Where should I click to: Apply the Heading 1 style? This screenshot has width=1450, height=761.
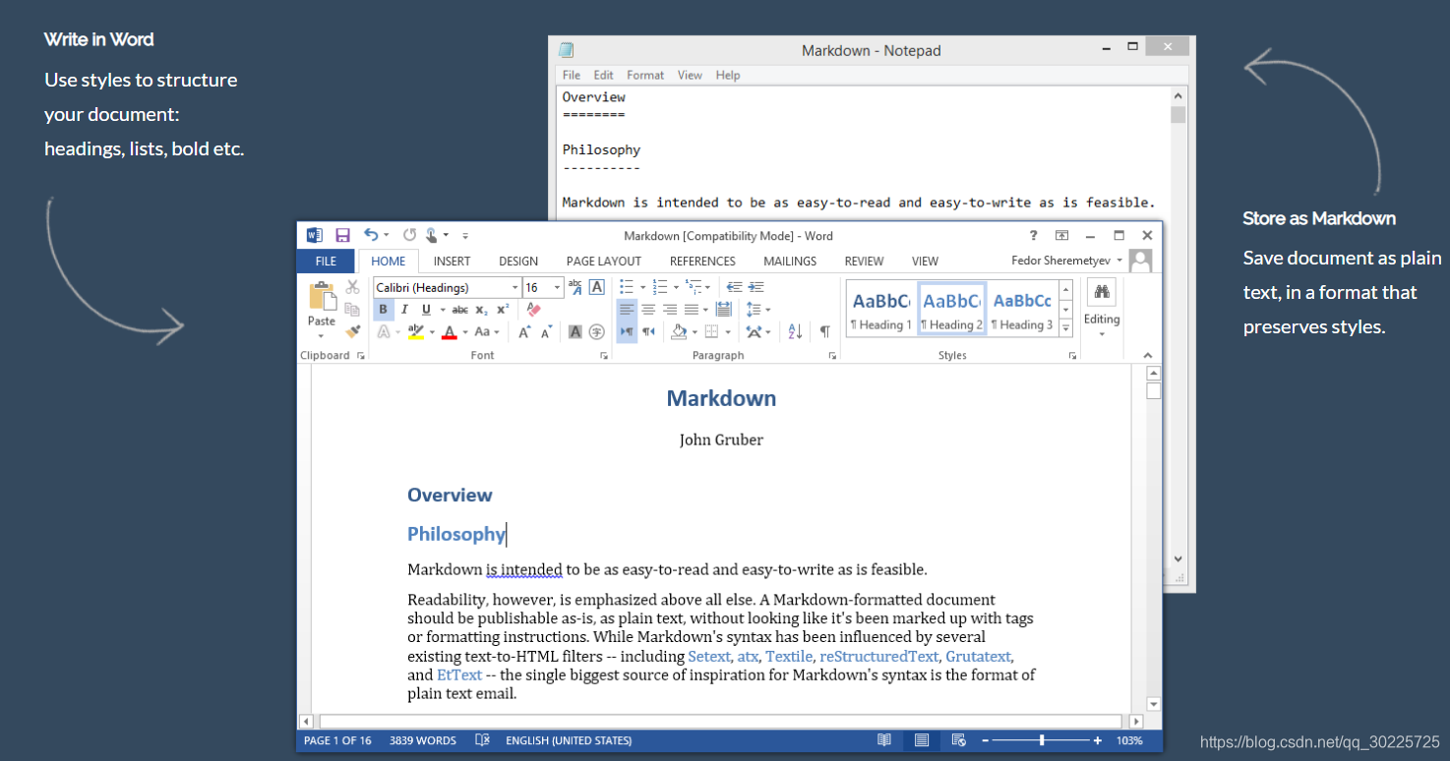click(x=881, y=309)
